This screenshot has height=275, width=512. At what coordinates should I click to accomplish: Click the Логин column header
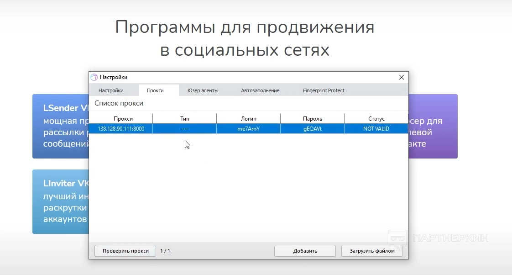249,119
